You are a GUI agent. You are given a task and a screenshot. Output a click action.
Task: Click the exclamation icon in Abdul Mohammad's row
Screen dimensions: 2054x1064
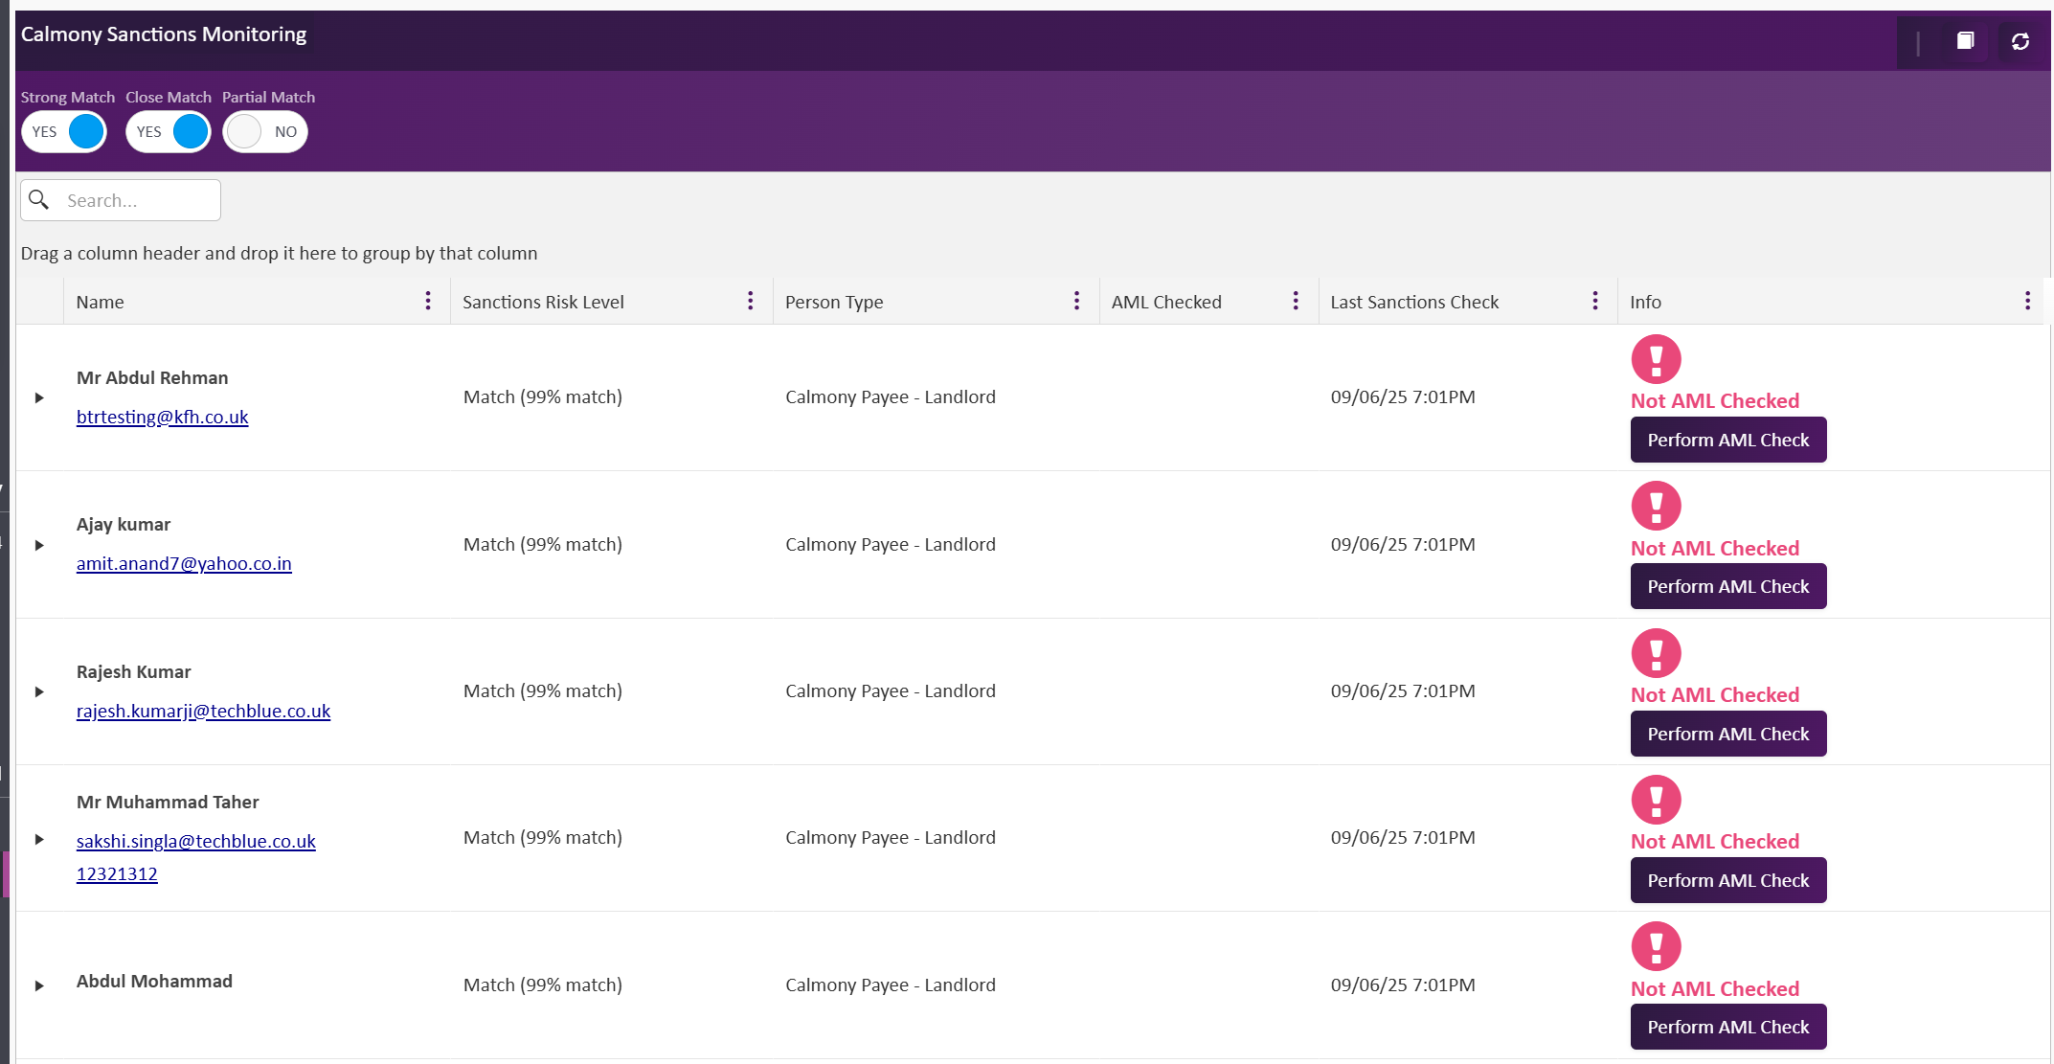[1656, 947]
